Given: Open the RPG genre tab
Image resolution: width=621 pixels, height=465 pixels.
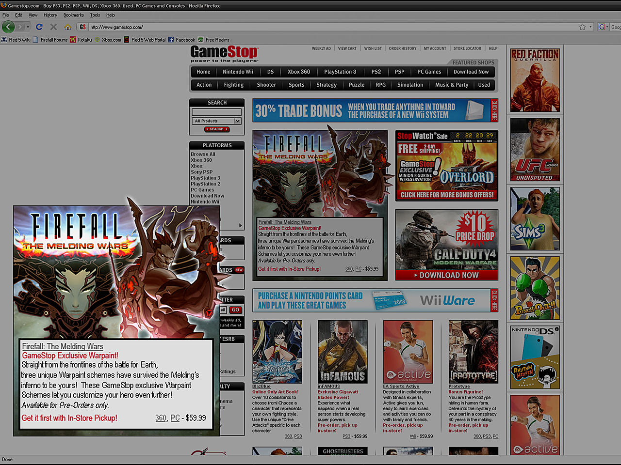Looking at the screenshot, I should point(381,85).
